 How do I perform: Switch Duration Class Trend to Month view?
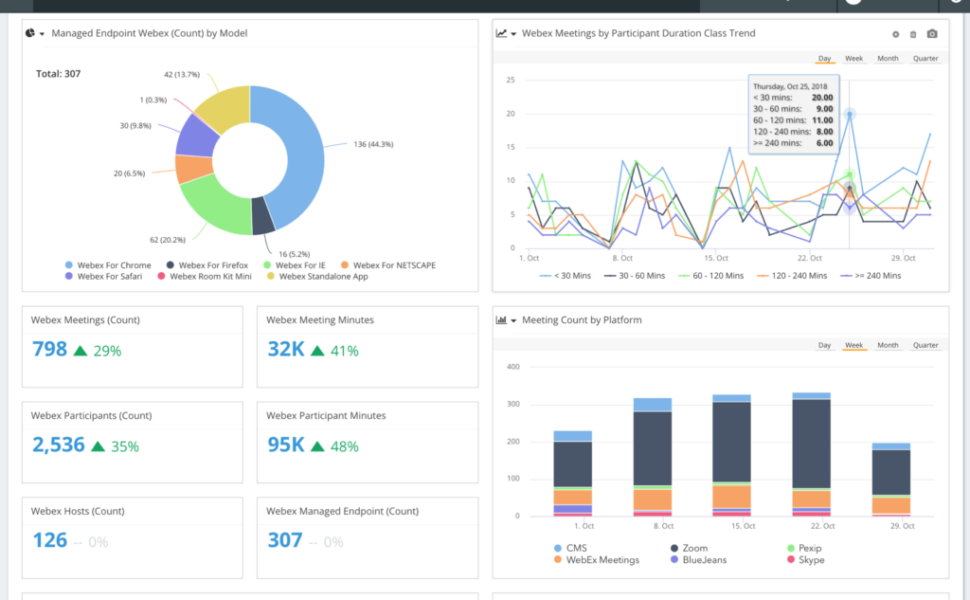887,58
